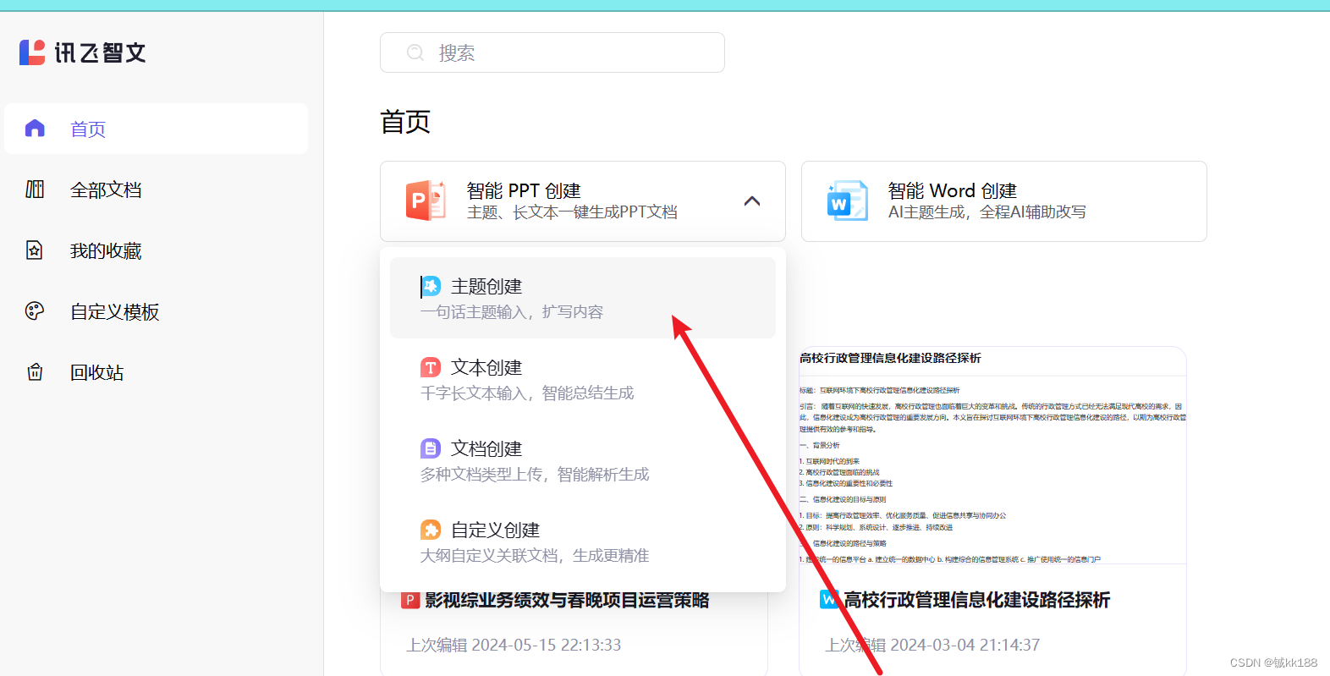Image resolution: width=1330 pixels, height=676 pixels.
Task: Click the 全部文档 library icon
Action: [35, 190]
